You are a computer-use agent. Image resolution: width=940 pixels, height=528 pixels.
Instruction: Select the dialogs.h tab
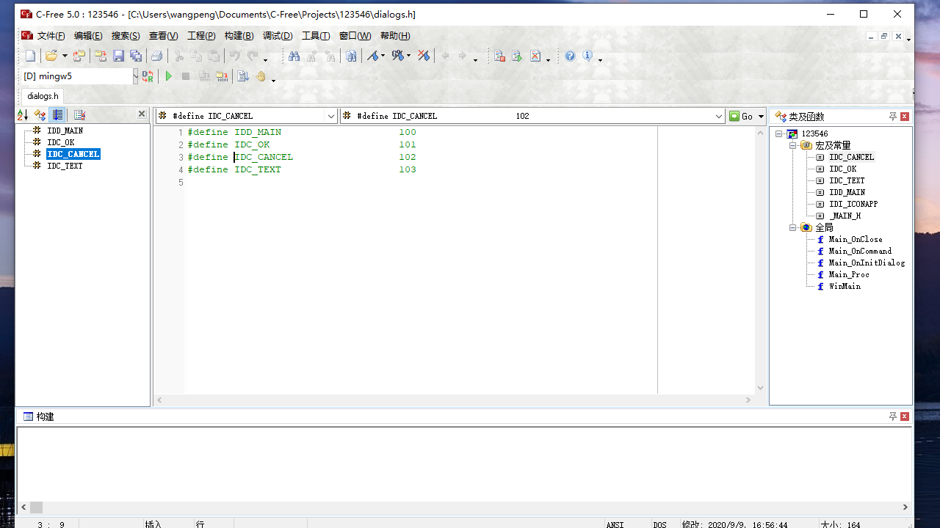point(42,96)
